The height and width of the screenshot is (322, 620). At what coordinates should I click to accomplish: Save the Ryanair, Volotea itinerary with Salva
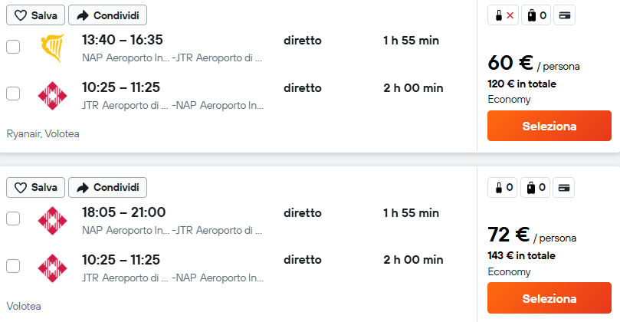(x=35, y=15)
